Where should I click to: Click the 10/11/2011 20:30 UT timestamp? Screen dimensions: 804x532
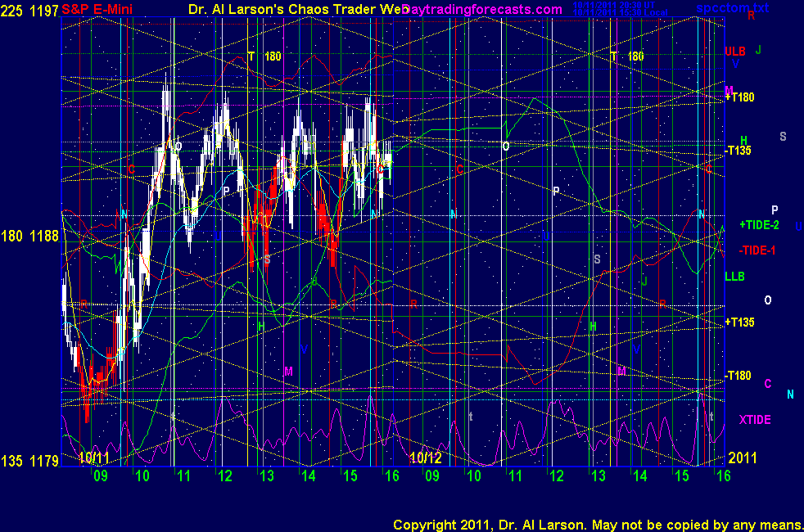tap(613, 5)
